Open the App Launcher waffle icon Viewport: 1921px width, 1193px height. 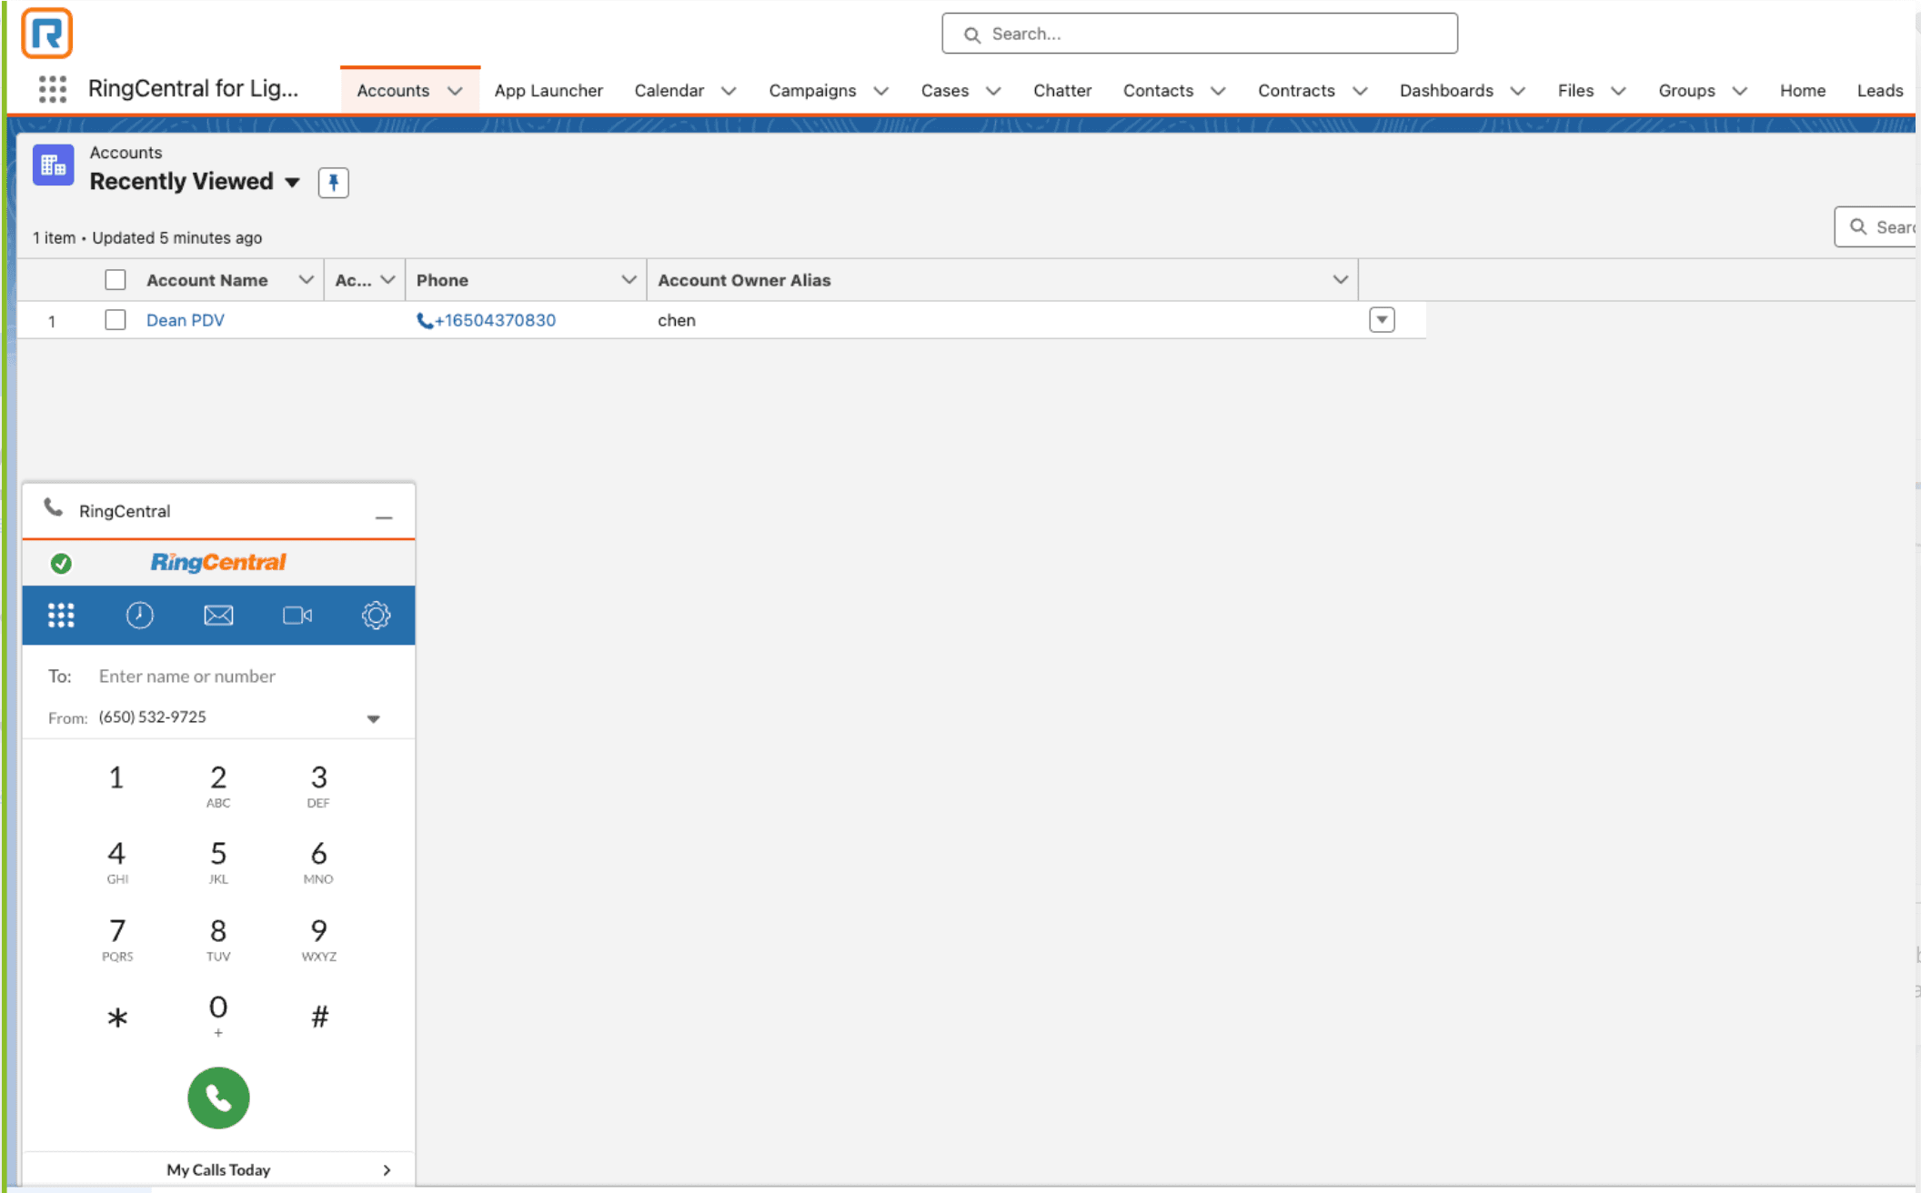[x=53, y=89]
